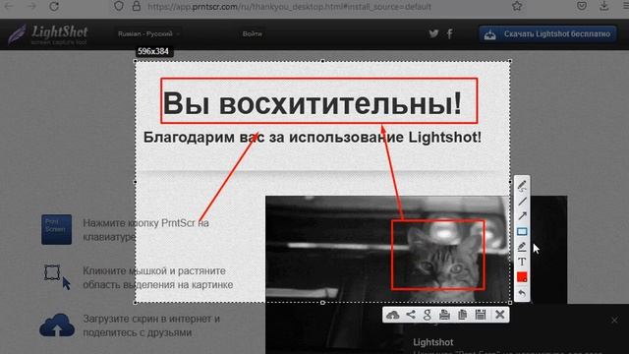The width and height of the screenshot is (629, 354).
Task: Click text Загрузите скрин в интернет
Action: point(146,319)
